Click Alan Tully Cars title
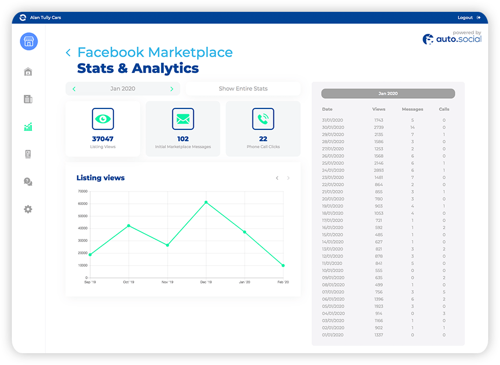The height and width of the screenshot is (365, 500). (x=46, y=18)
